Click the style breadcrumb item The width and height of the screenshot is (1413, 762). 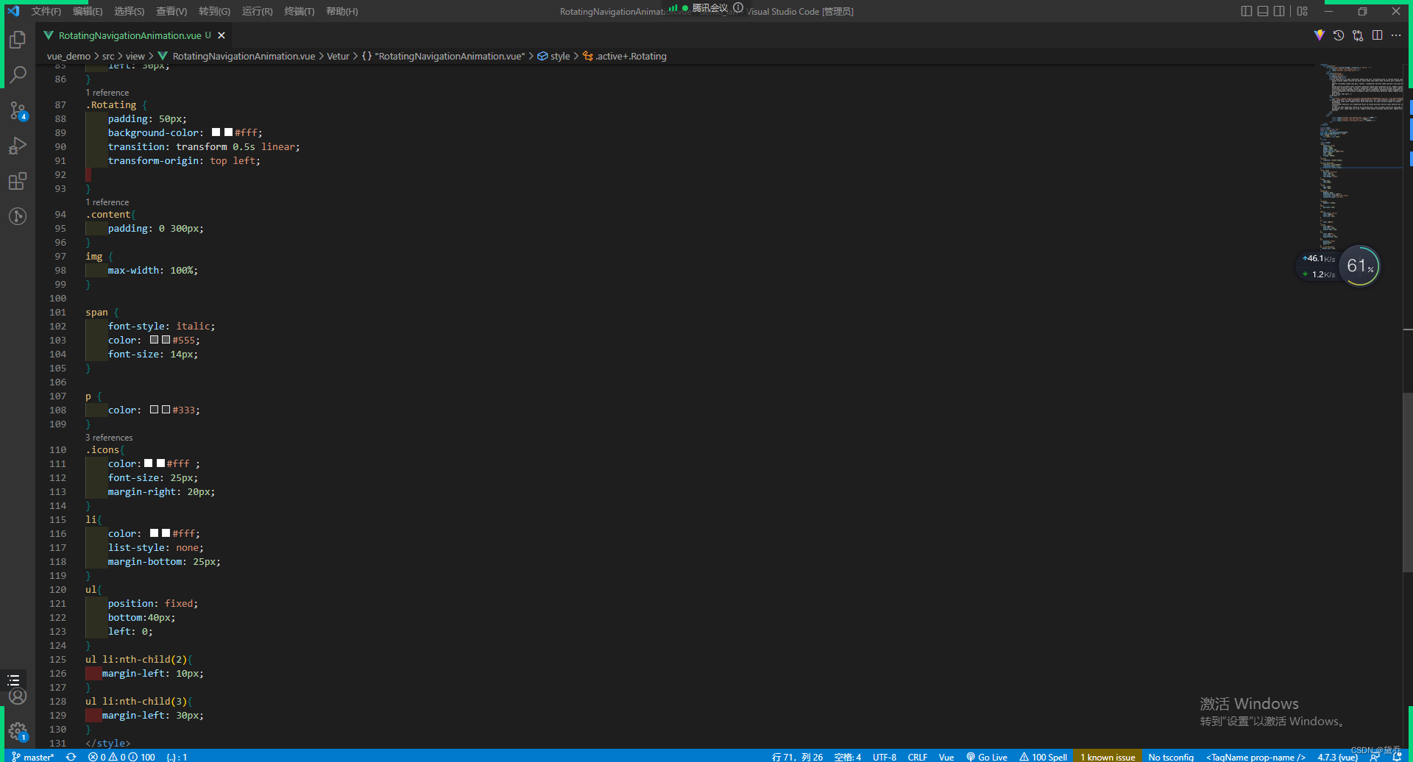tap(560, 56)
